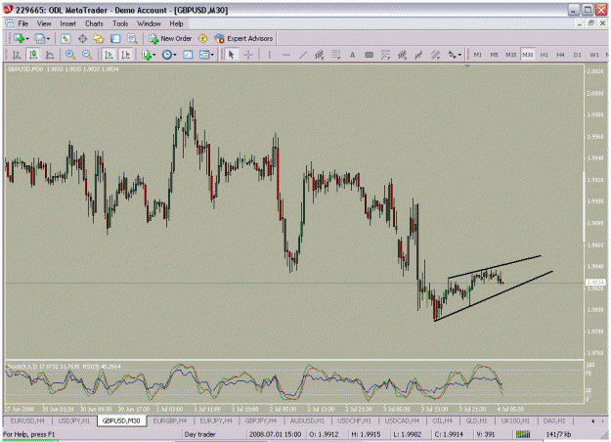Screen dimensions: 611x442
Task: Select the Text Label box tool
Action: [369, 55]
